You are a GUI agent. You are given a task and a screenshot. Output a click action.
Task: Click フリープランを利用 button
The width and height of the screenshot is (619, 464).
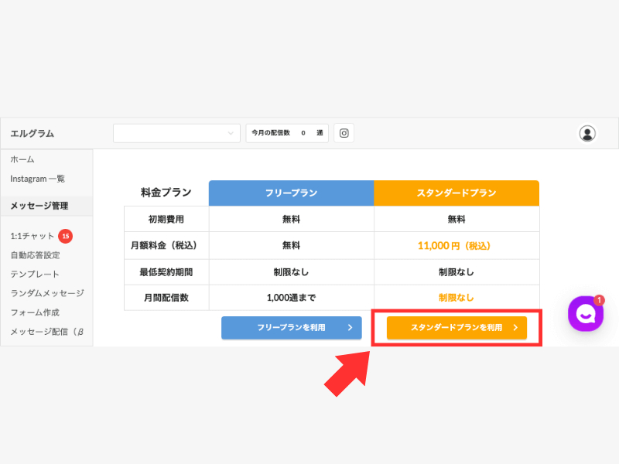[x=292, y=327]
